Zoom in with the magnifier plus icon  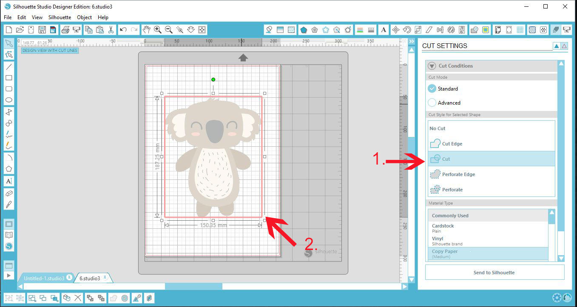pos(157,30)
